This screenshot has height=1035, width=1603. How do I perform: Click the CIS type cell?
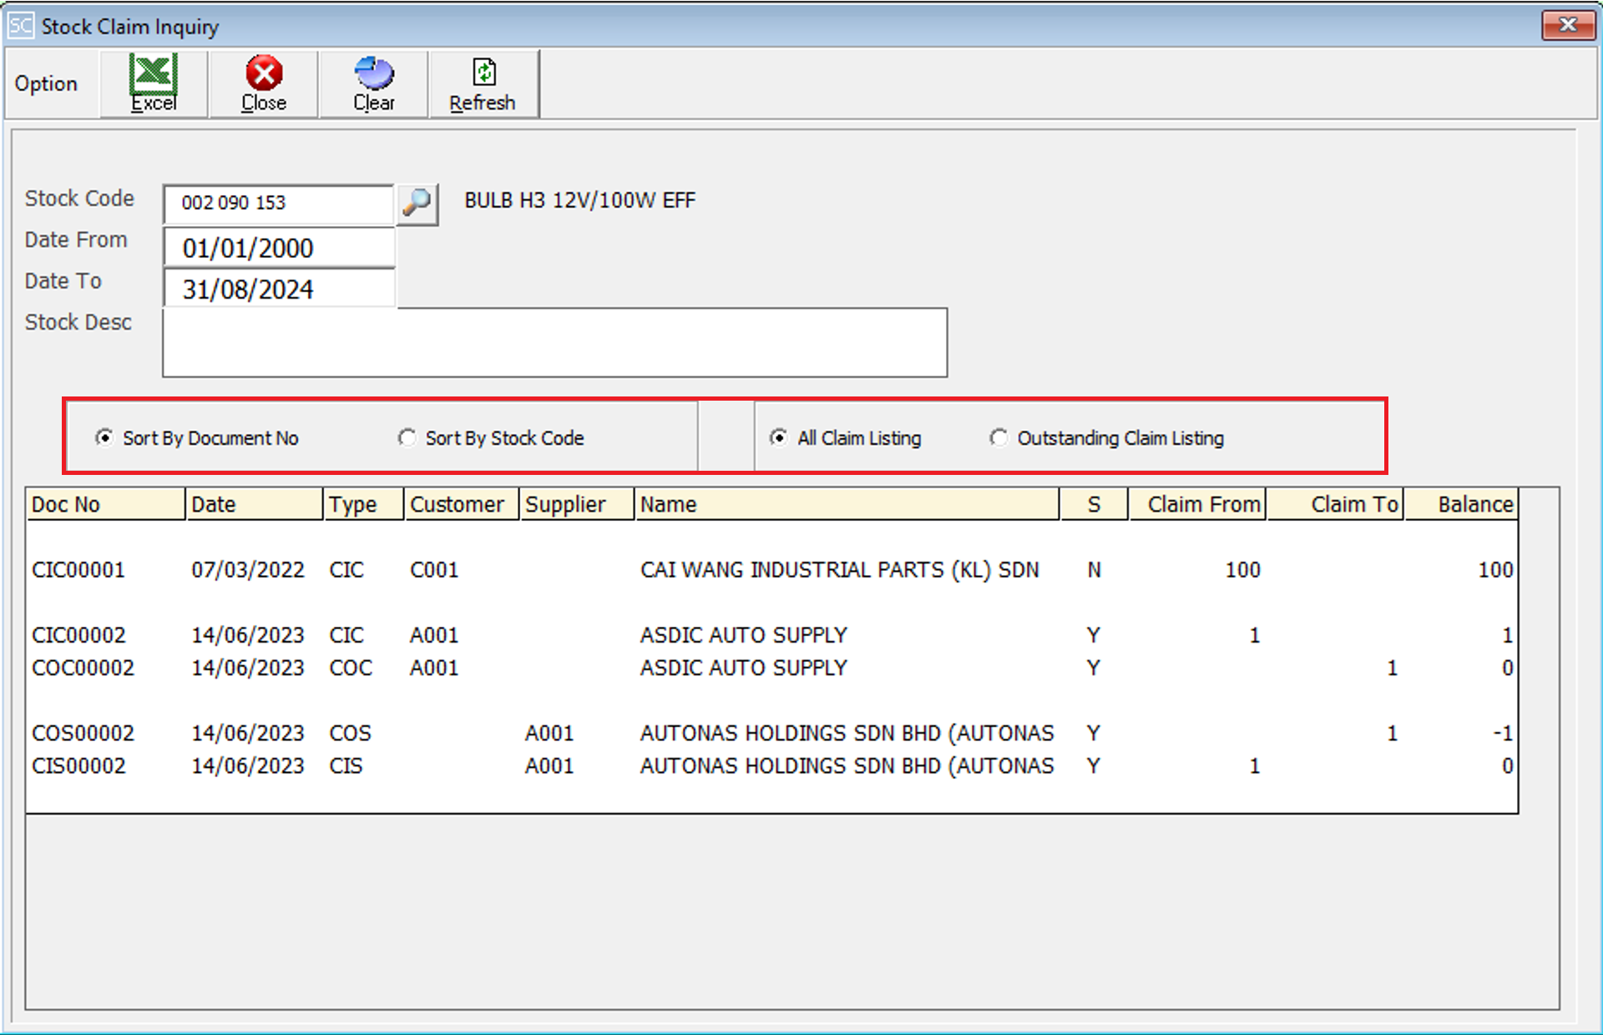coord(346,765)
